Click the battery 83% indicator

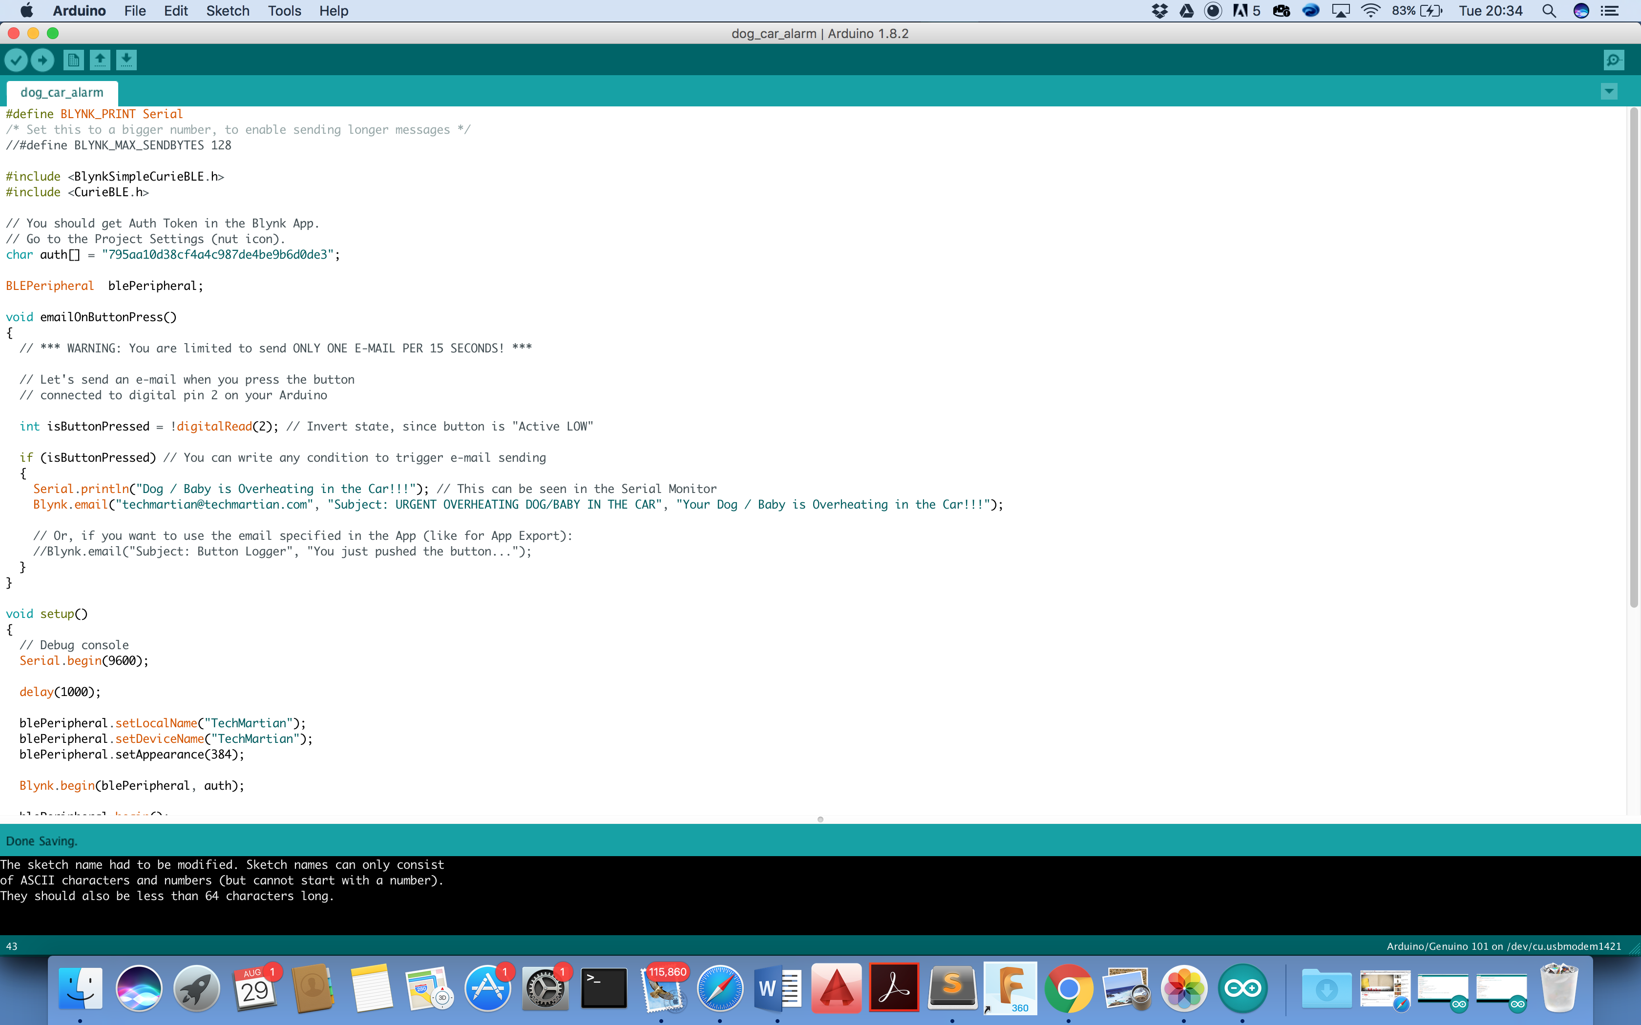(1417, 11)
